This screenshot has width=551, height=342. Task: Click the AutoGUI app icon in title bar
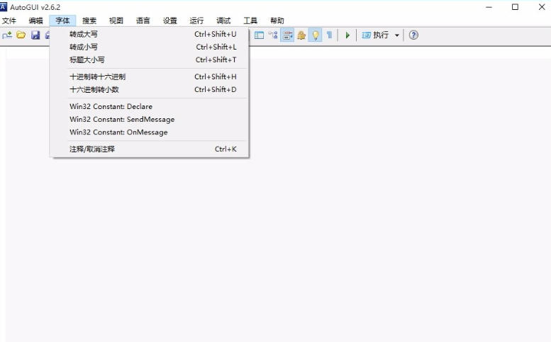tap(3, 6)
